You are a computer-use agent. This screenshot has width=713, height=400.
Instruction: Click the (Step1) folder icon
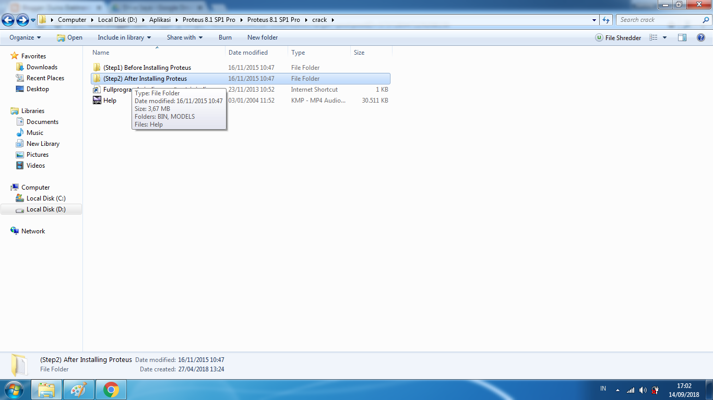pos(97,68)
